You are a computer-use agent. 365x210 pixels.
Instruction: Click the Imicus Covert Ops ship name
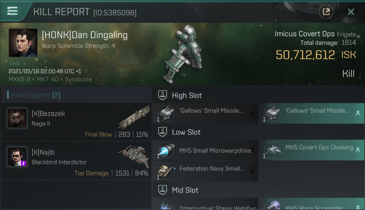[305, 34]
